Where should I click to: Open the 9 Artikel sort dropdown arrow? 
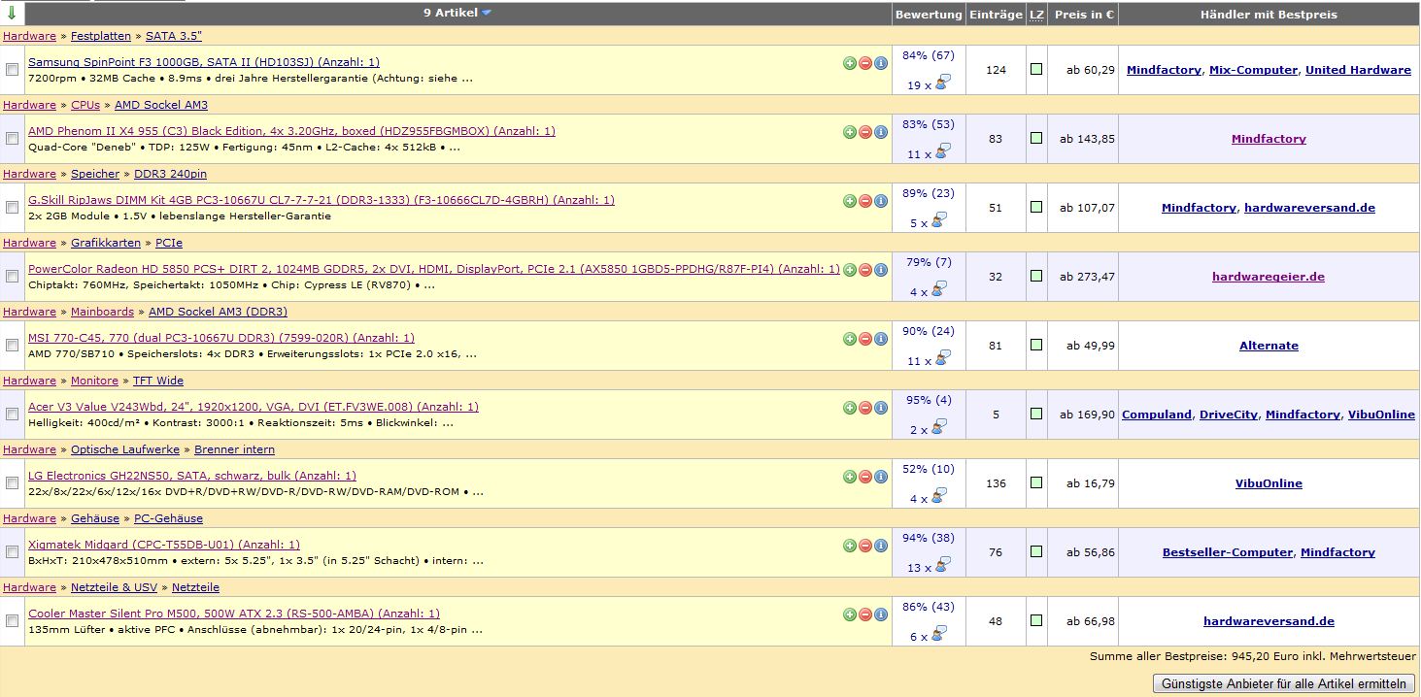tap(487, 14)
